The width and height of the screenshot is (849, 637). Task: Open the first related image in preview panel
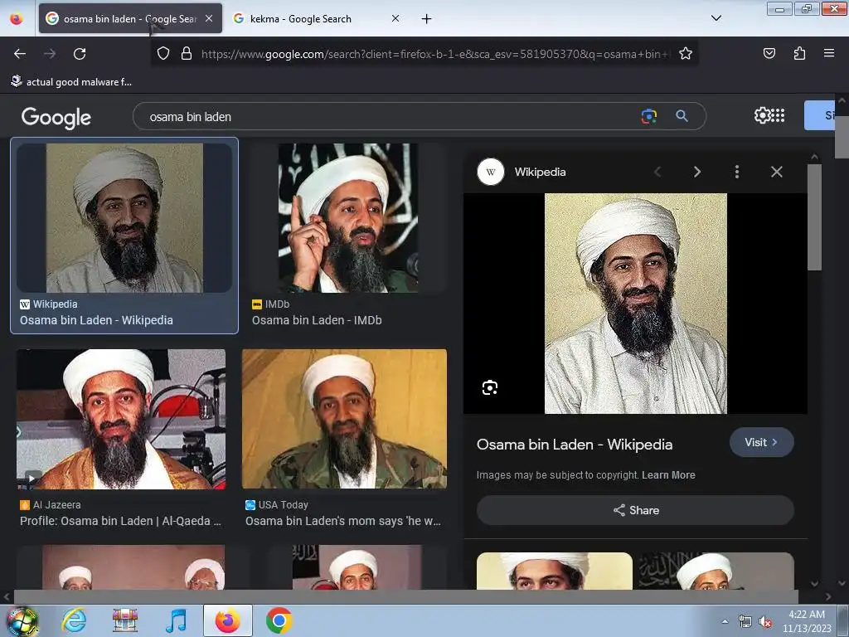coord(555,571)
